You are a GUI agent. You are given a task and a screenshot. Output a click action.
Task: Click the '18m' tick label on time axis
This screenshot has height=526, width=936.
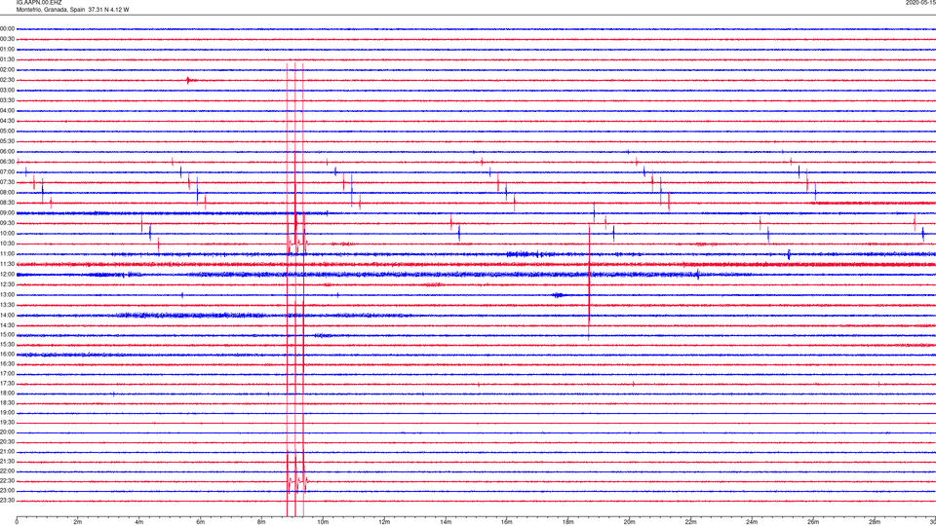567,522
